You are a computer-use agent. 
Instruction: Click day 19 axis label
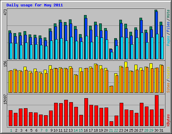[x=101, y=130]
